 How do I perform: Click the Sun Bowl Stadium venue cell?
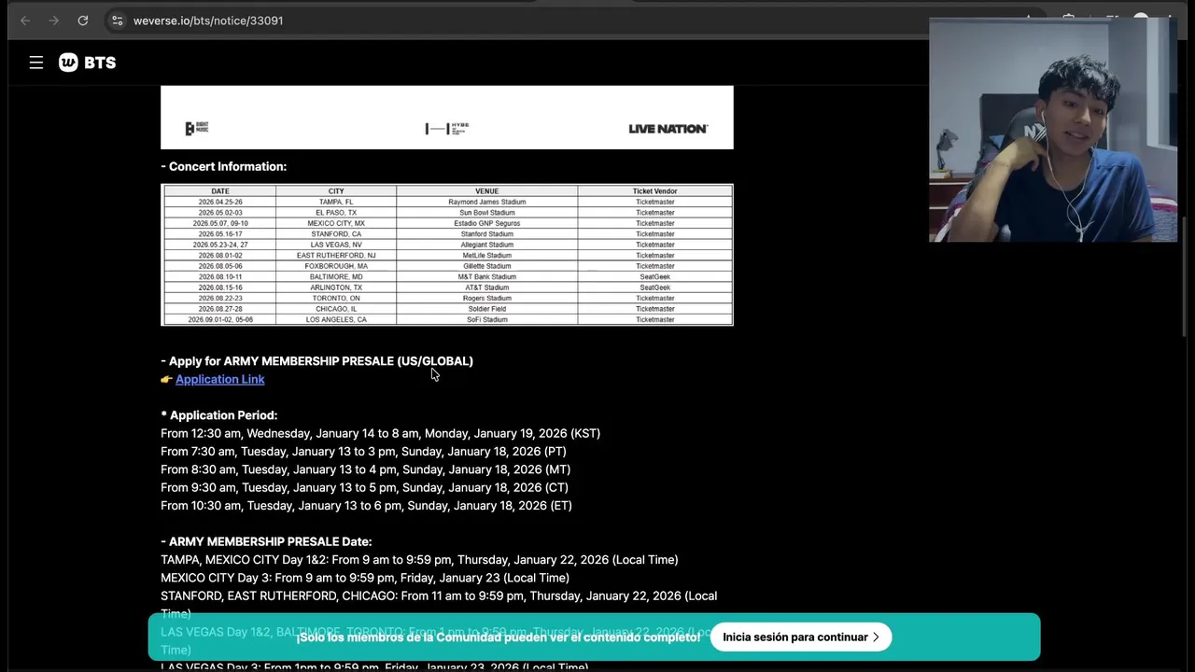coord(486,213)
